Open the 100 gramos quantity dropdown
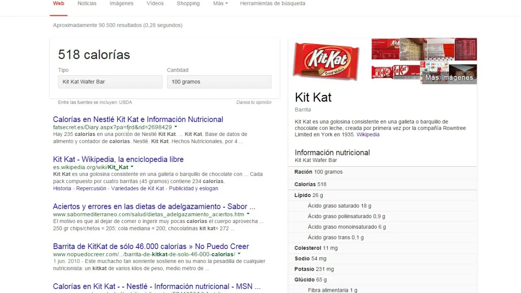Viewport: 521px width, 293px height. pyautogui.click(x=219, y=82)
